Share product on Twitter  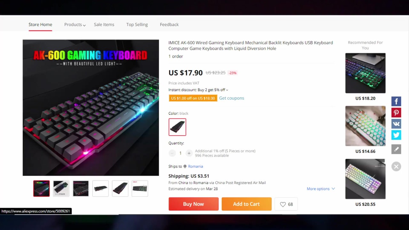pyautogui.click(x=396, y=135)
